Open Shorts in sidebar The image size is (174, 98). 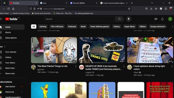[12, 32]
